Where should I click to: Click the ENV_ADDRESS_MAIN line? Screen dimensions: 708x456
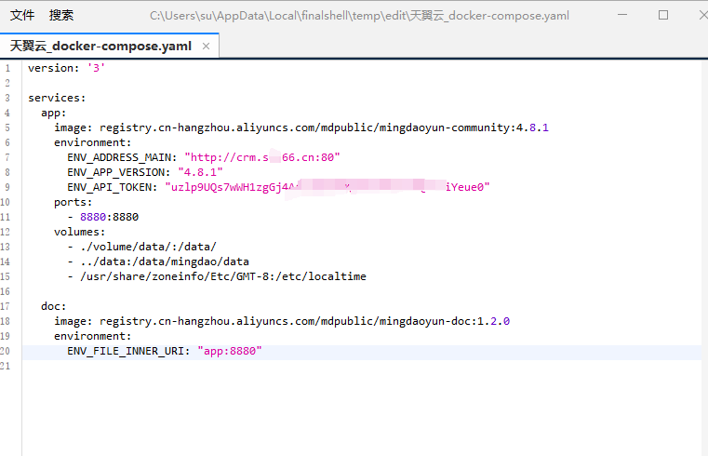[204, 157]
